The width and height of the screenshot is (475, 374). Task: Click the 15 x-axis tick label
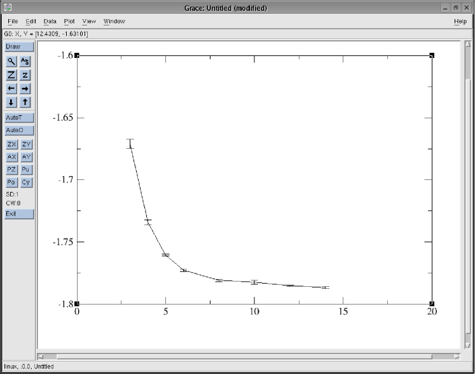click(x=343, y=312)
